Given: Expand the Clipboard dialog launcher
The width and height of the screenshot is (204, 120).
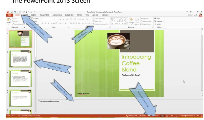Looking at the screenshot, I should pyautogui.click(x=24, y=27).
